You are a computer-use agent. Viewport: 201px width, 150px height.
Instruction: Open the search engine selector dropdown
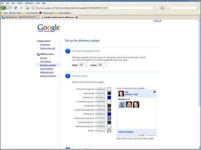click(x=163, y=8)
